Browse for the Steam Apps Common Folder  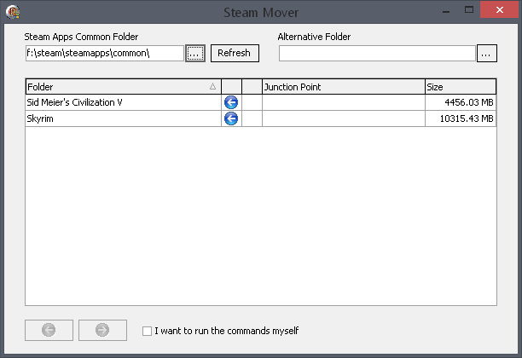click(195, 53)
